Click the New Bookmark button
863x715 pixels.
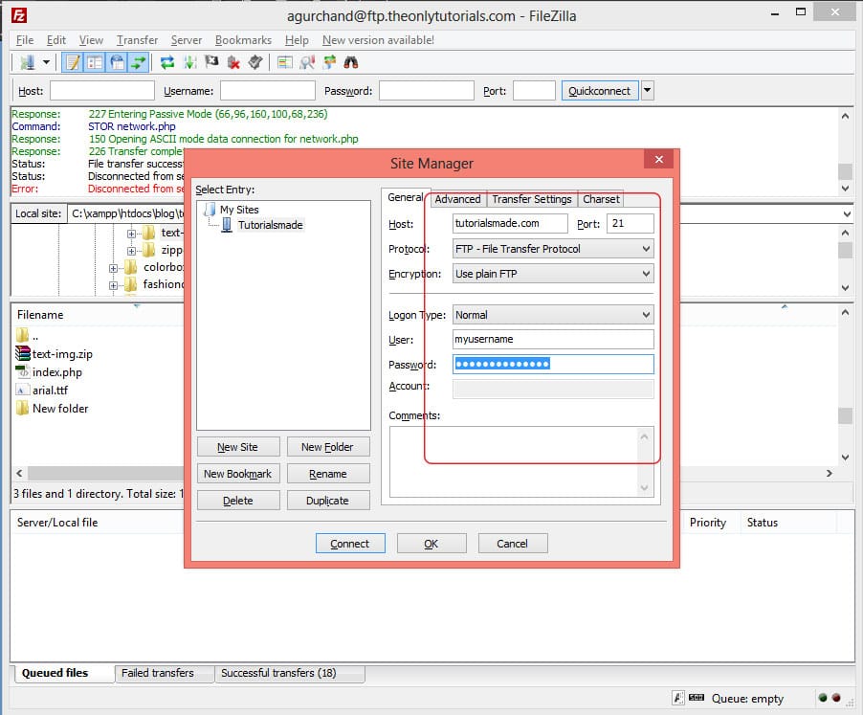[x=238, y=474]
